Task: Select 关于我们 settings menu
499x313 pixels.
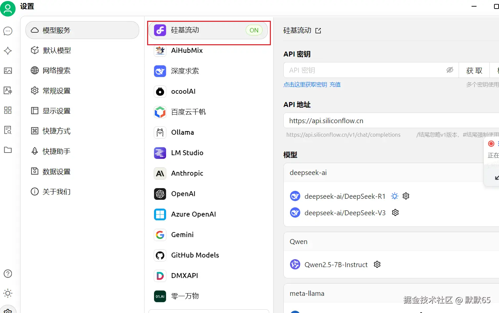Action: pyautogui.click(x=82, y=191)
